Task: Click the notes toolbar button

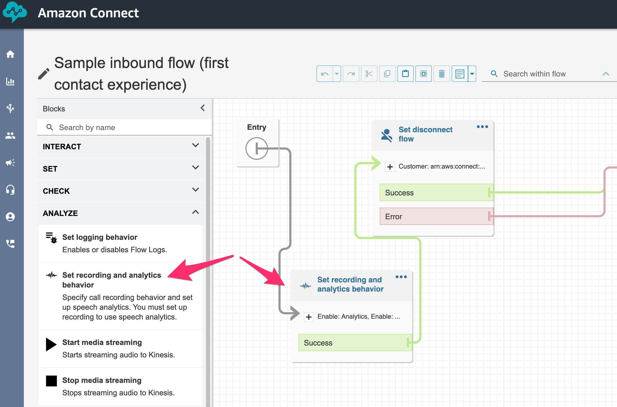Action: pyautogui.click(x=460, y=74)
